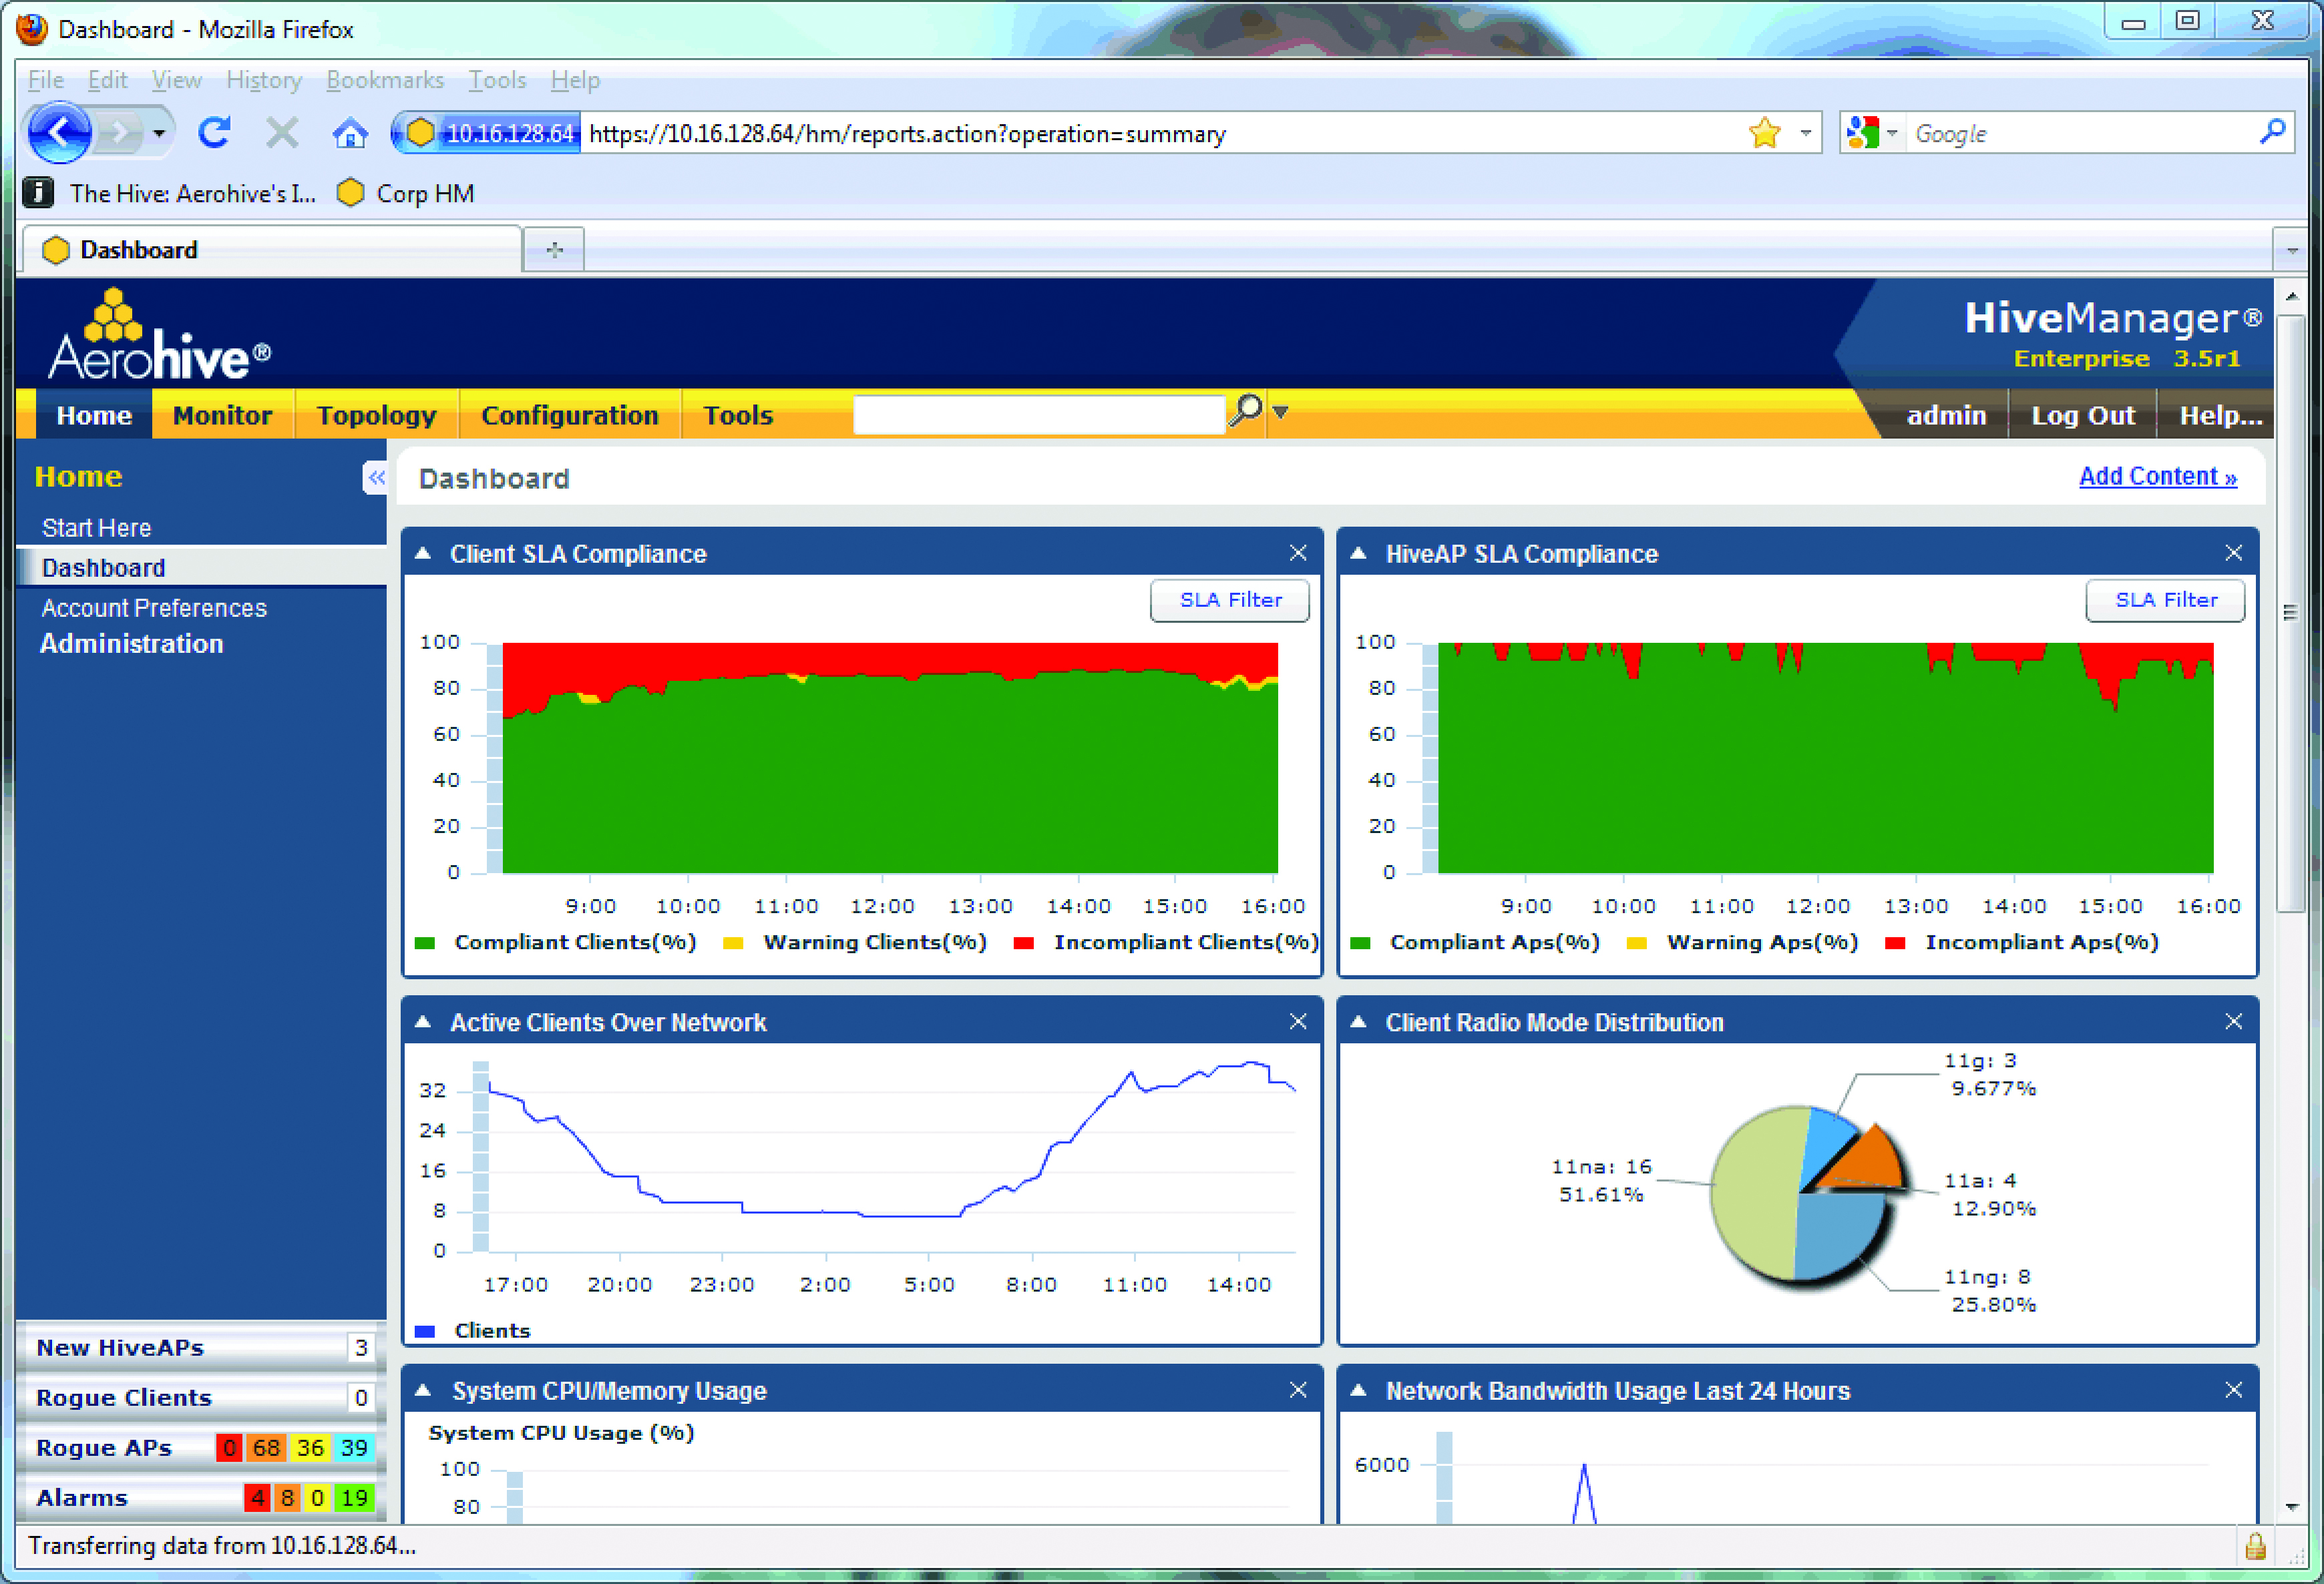Close the Client Radio Mode Distribution panel
Viewport: 2324px width, 1584px height.
2233,1021
